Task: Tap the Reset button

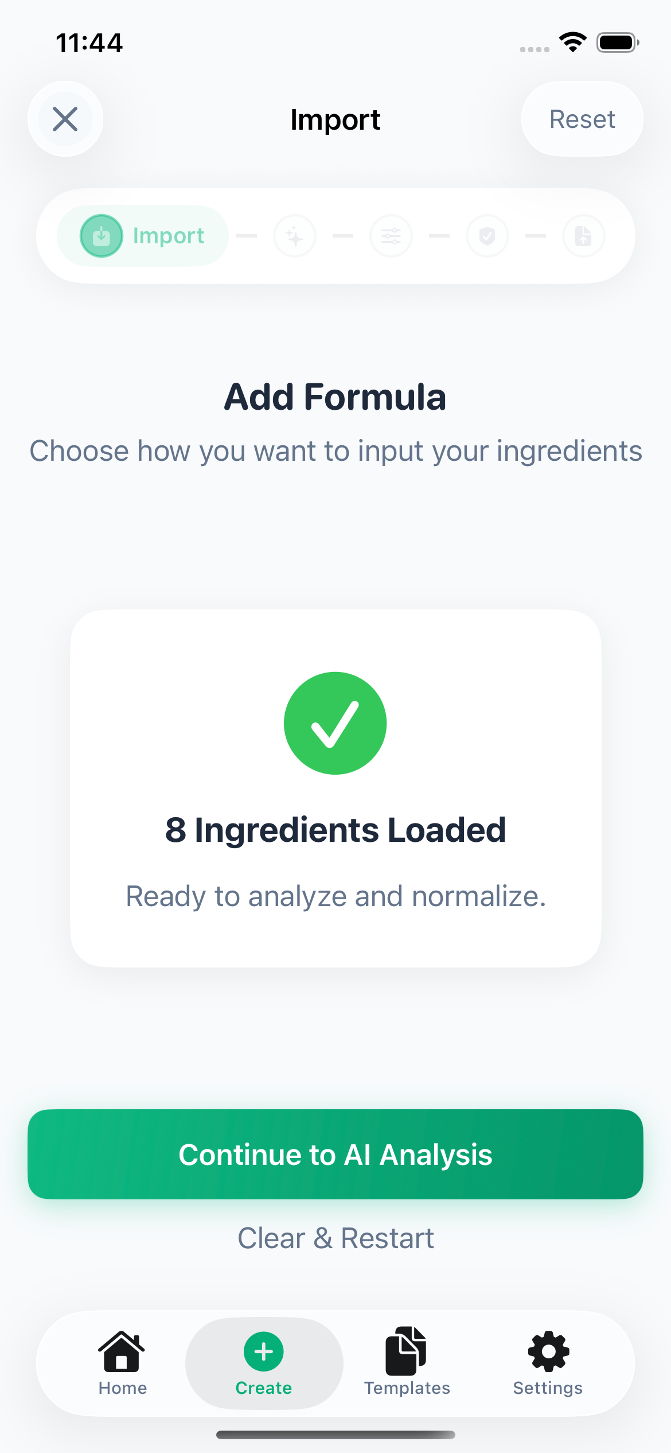Action: [582, 119]
